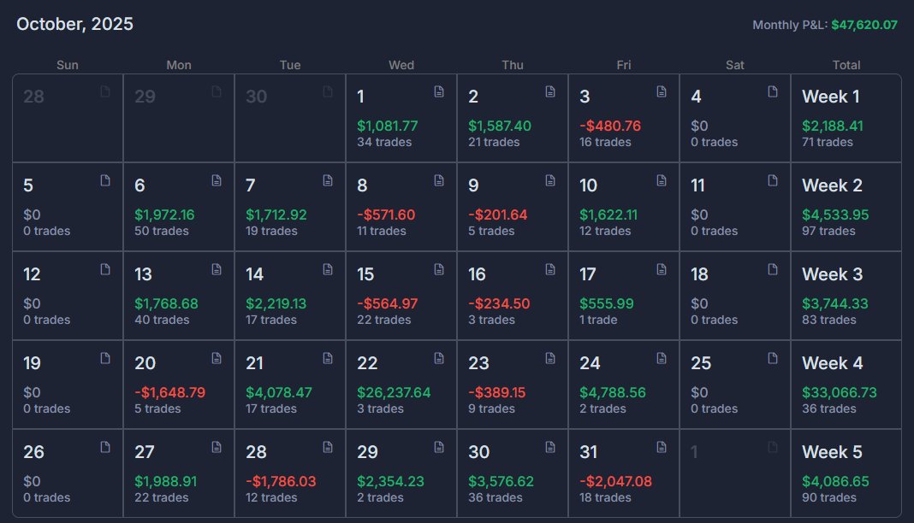The width and height of the screenshot is (914, 523).
Task: Click the blank note icon on October 18
Action: pos(773,269)
